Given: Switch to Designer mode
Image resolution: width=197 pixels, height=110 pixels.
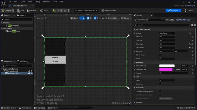Looking at the screenshot, I should point(173,10).
